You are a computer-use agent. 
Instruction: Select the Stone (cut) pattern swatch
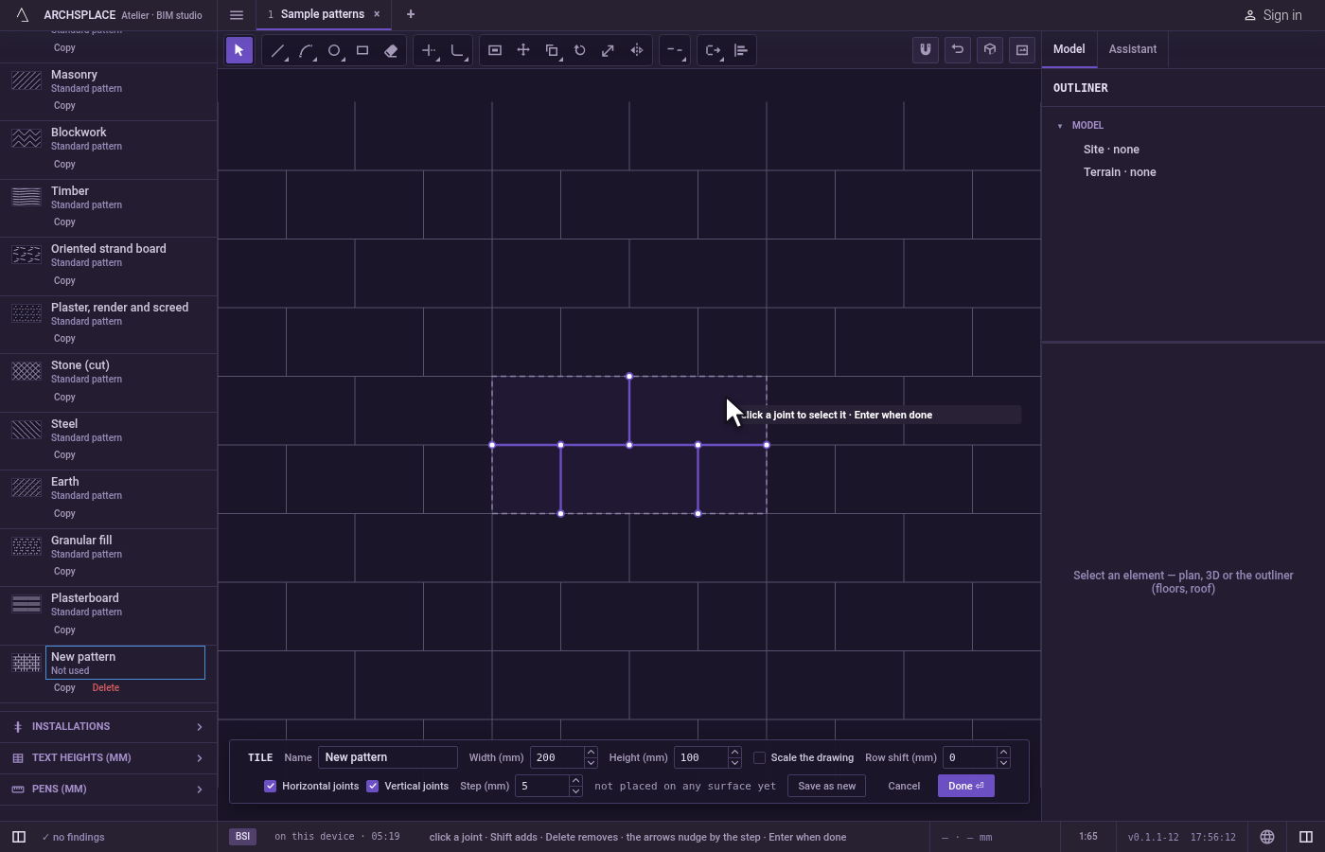click(x=26, y=371)
